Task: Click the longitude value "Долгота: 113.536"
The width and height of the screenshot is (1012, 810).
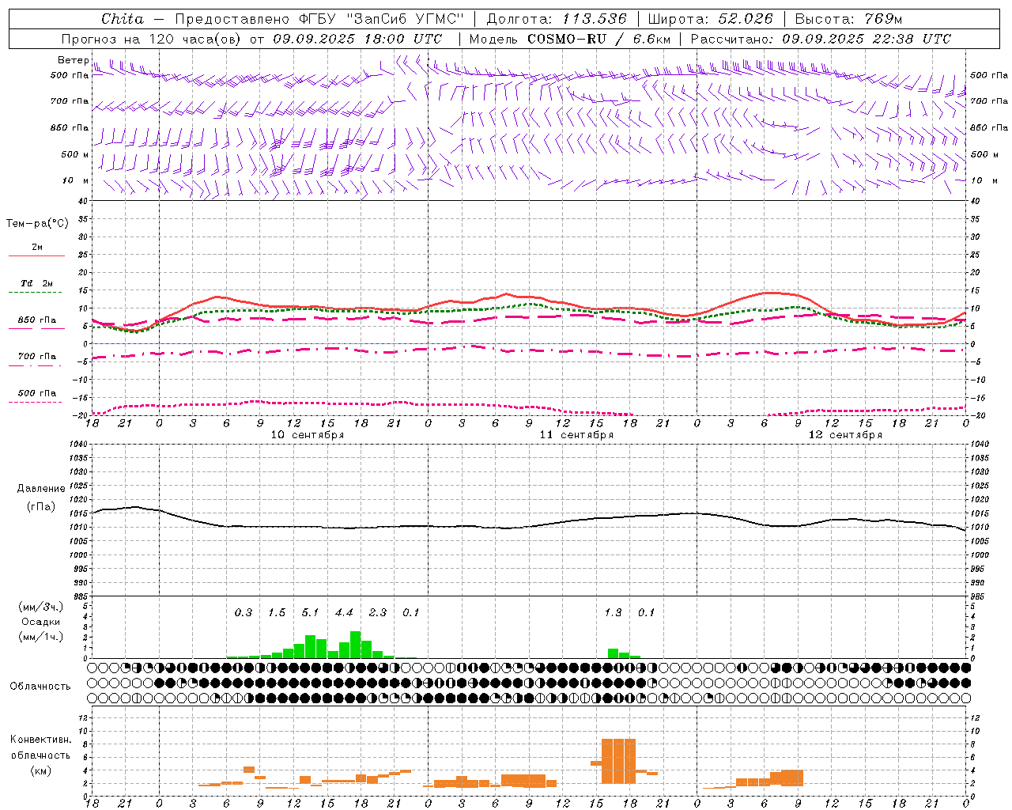Action: click(557, 19)
